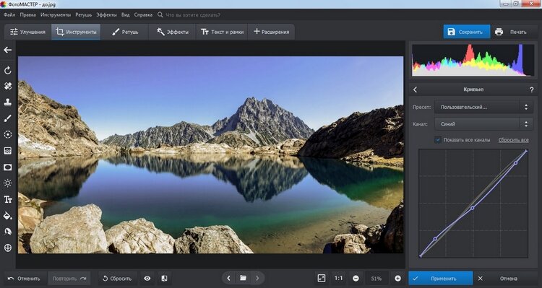Select the globe distortion correction icon

(x=8, y=248)
